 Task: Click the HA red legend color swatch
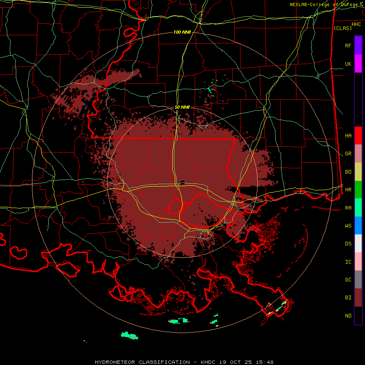click(358, 135)
